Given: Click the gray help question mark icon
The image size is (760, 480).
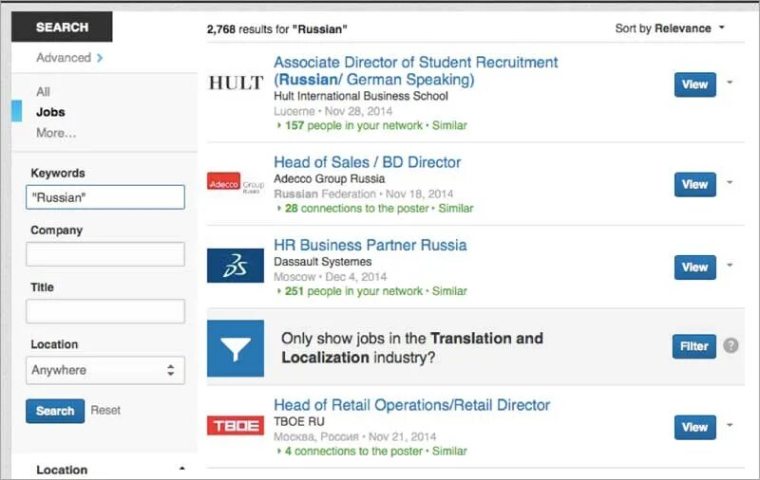Looking at the screenshot, I should [x=731, y=345].
